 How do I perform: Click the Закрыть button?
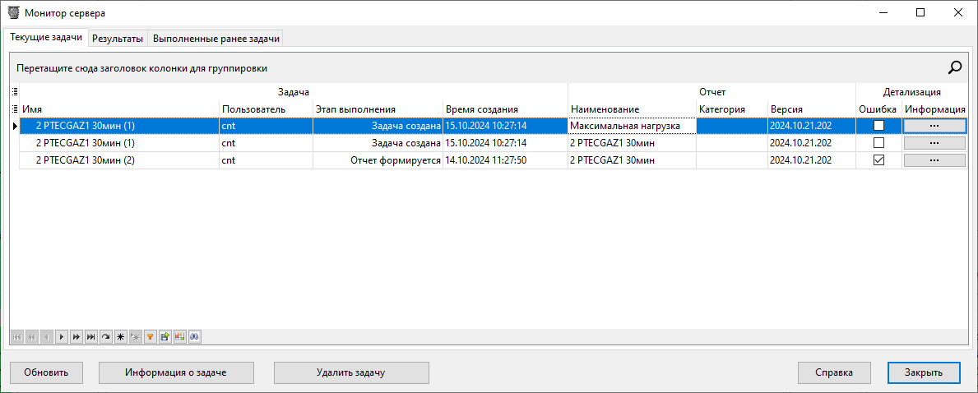coord(924,372)
